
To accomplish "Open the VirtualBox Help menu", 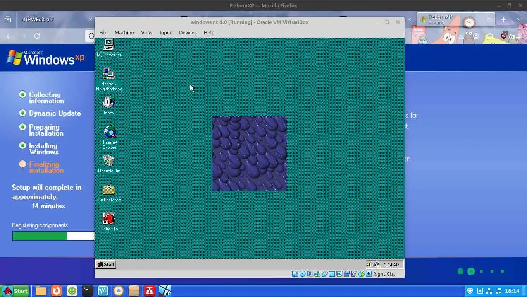I will click(x=209, y=32).
